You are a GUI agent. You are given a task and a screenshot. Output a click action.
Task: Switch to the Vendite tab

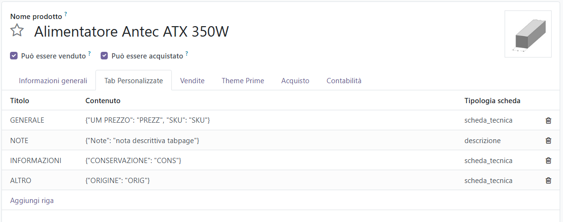[x=192, y=81]
